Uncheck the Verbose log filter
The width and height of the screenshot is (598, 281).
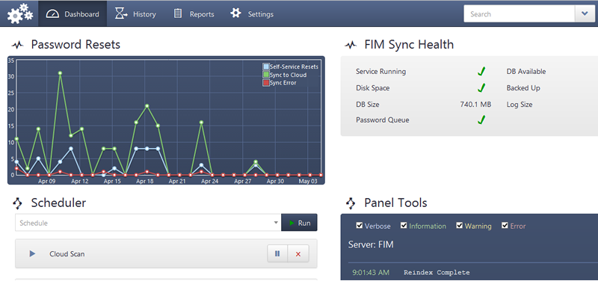[360, 226]
